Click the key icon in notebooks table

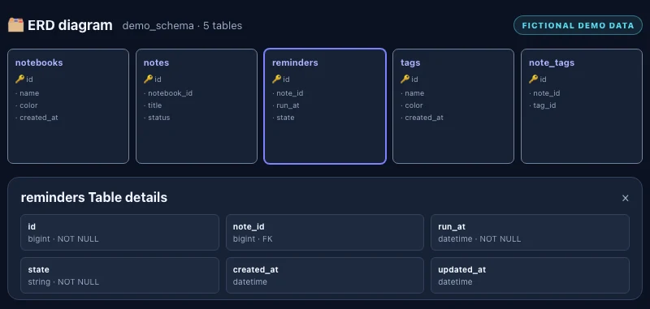[x=19, y=79]
